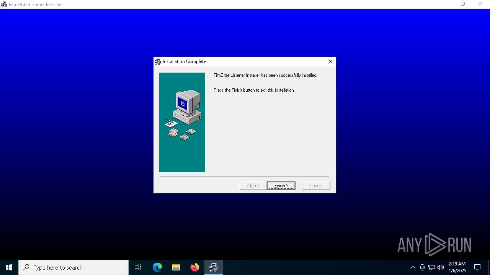Open Task View from the taskbar

[138, 267]
